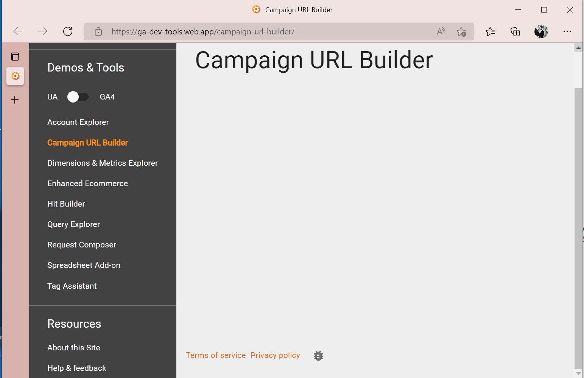Open the Privacy policy link
The image size is (584, 378).
click(275, 355)
